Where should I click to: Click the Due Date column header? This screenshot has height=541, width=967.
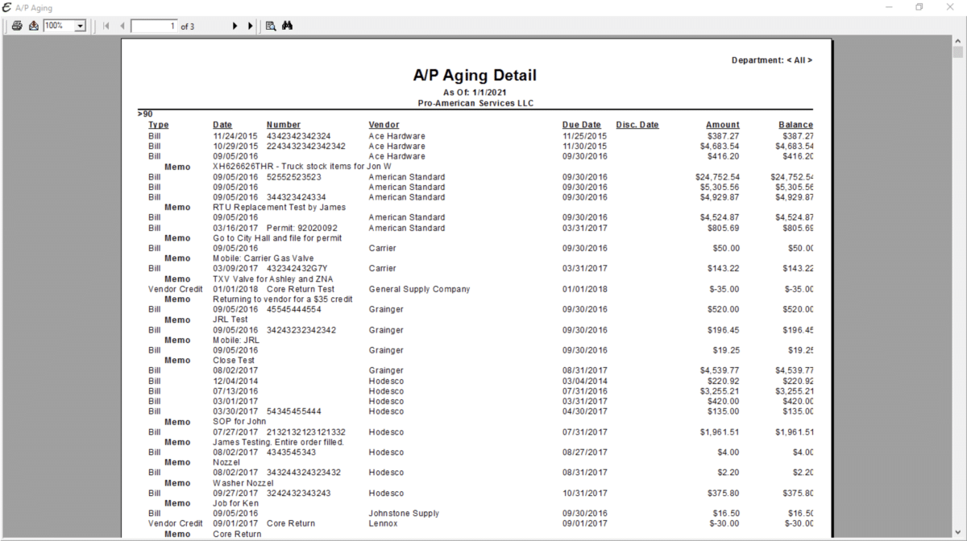581,125
